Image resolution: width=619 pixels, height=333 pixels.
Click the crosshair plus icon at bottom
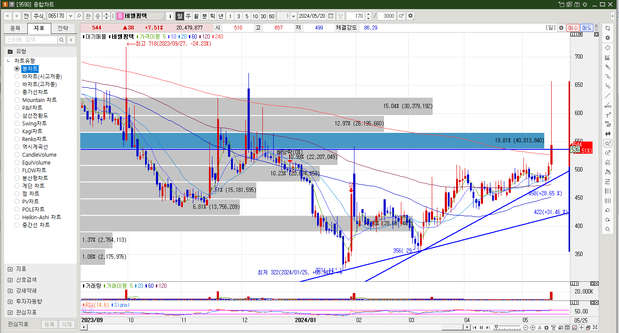pos(581,327)
